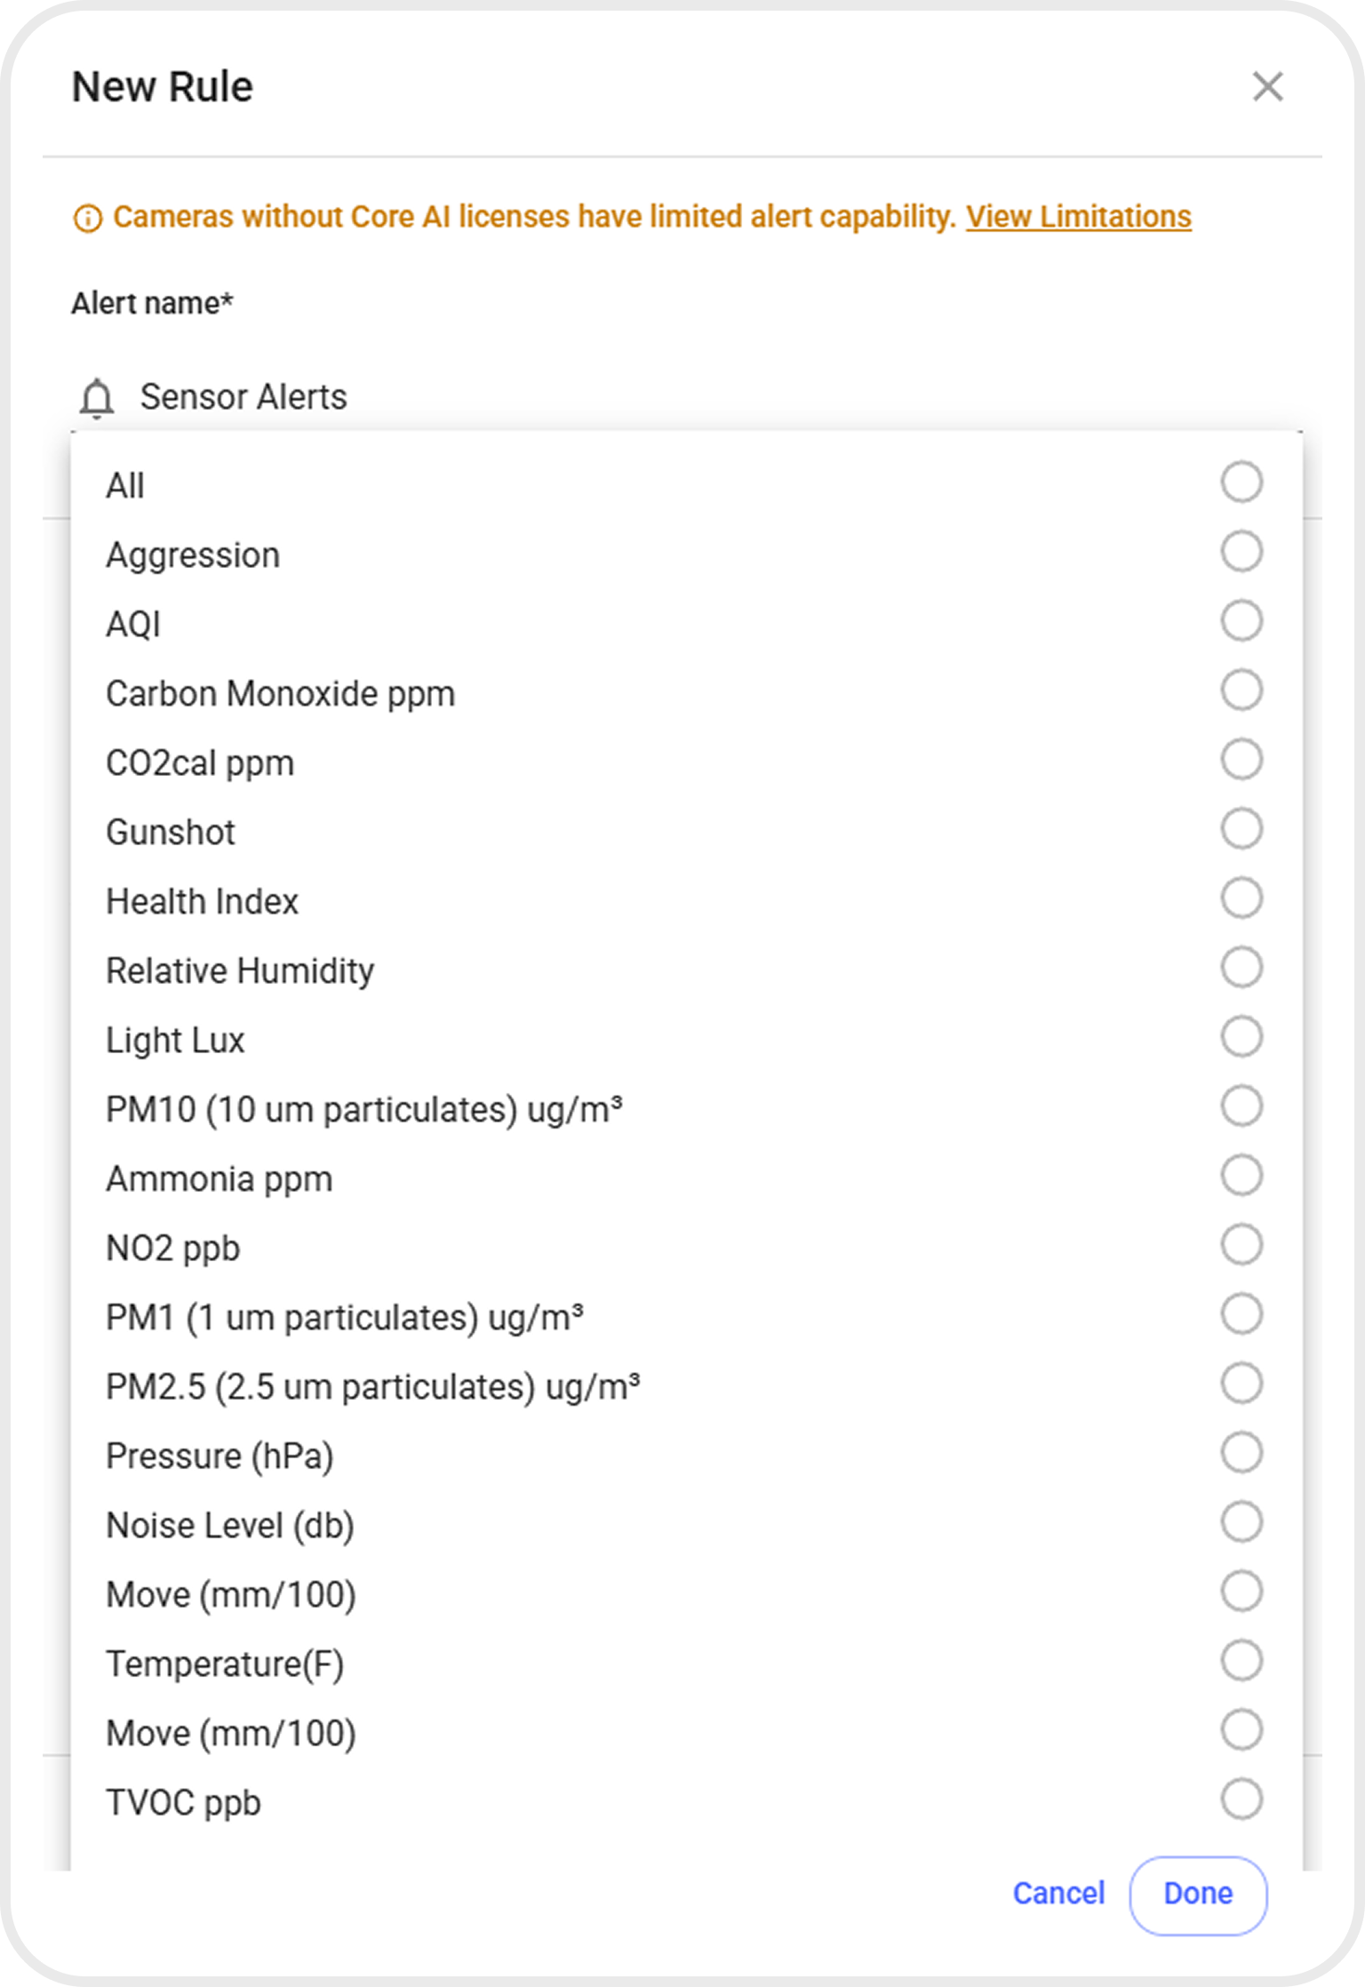Click the Done button

(1198, 1895)
